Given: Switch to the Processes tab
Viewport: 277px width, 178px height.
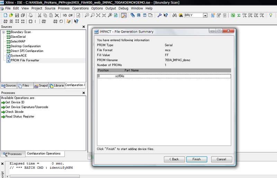Looking at the screenshot, I should [x=13, y=154].
